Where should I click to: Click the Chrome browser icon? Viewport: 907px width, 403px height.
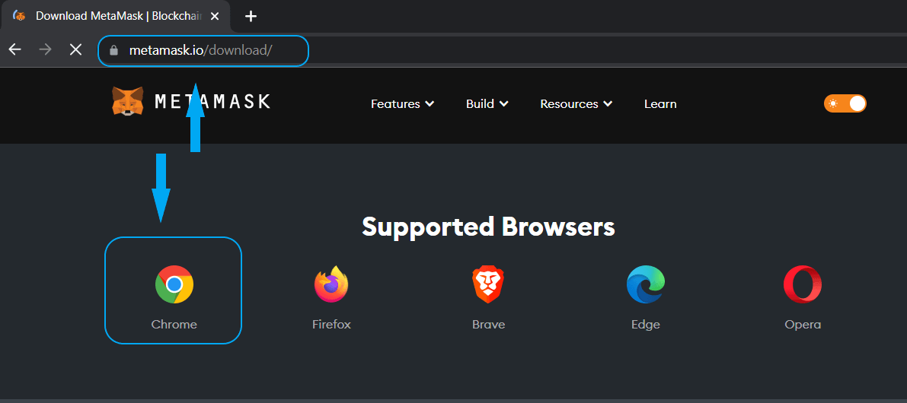pyautogui.click(x=174, y=284)
